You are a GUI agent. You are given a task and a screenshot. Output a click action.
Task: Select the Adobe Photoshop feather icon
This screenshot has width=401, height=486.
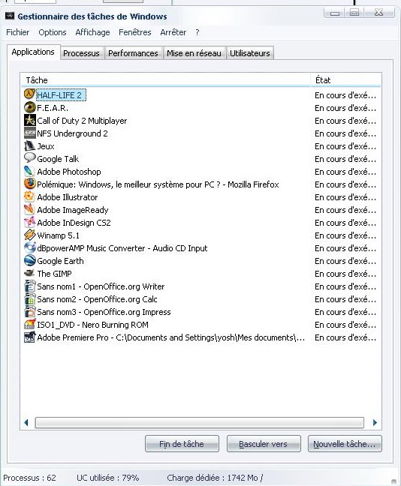[29, 171]
